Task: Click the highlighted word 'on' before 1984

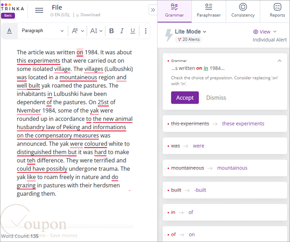Action: [x=80, y=52]
